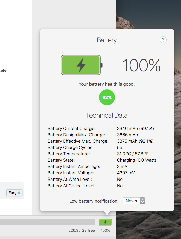This screenshot has height=239, width=181.
Task: Open the Low battery notification dropdown
Action: click(134, 201)
